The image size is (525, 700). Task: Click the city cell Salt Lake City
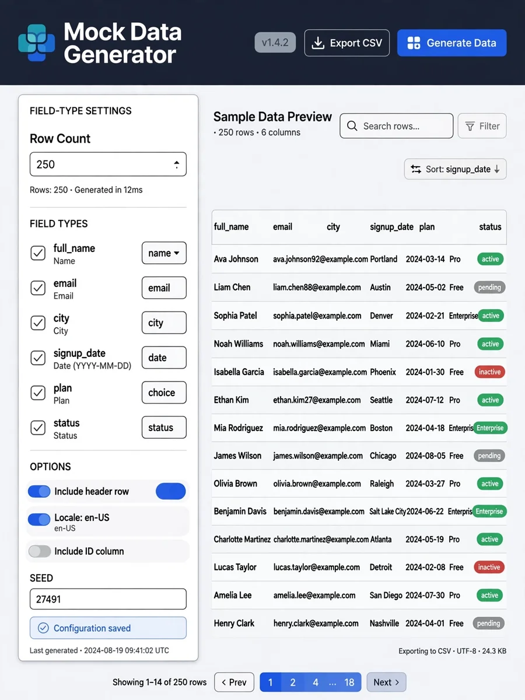387,512
